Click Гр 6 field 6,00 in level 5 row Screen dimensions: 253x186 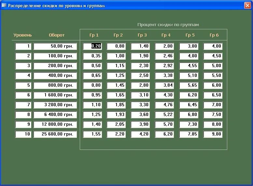213,85
